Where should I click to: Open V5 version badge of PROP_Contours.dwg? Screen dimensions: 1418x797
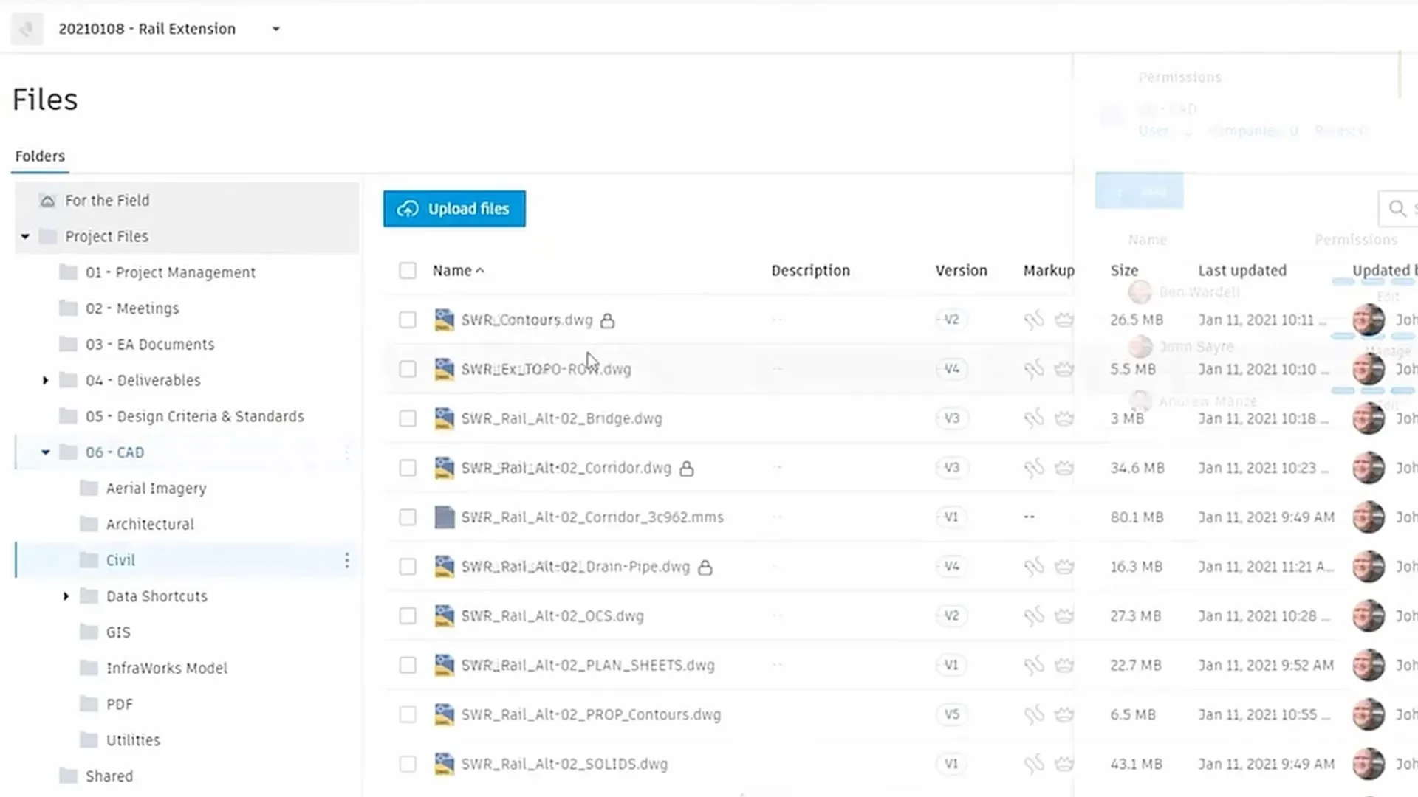(x=951, y=715)
